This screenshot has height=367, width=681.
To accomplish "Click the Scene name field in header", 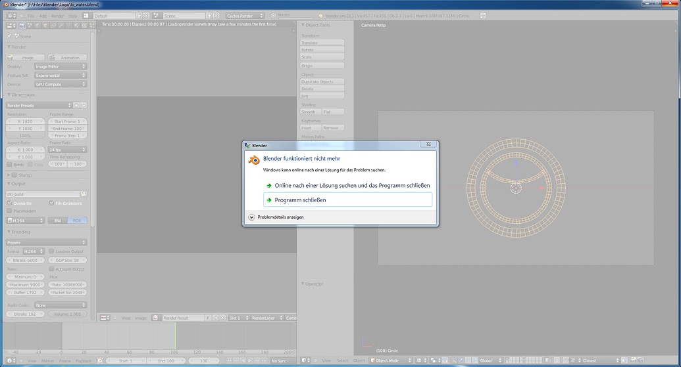I will tap(184, 16).
